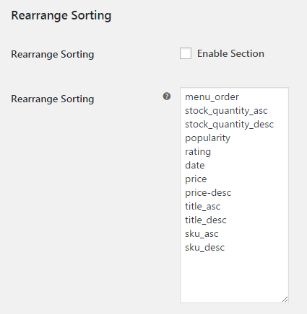This screenshot has width=307, height=314.
Task: Click the rating entry in textarea
Action: (198, 152)
